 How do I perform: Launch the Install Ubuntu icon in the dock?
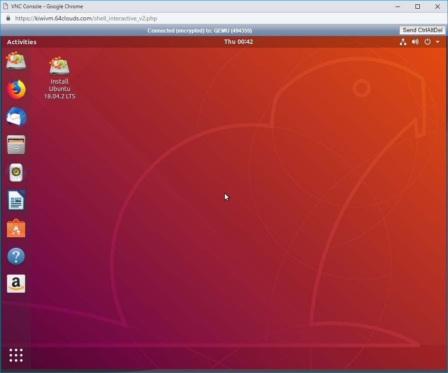point(16,61)
